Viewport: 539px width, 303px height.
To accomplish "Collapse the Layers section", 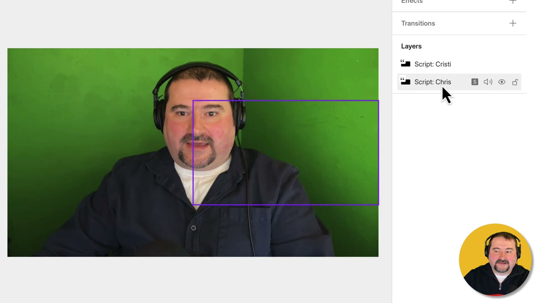I will point(411,46).
